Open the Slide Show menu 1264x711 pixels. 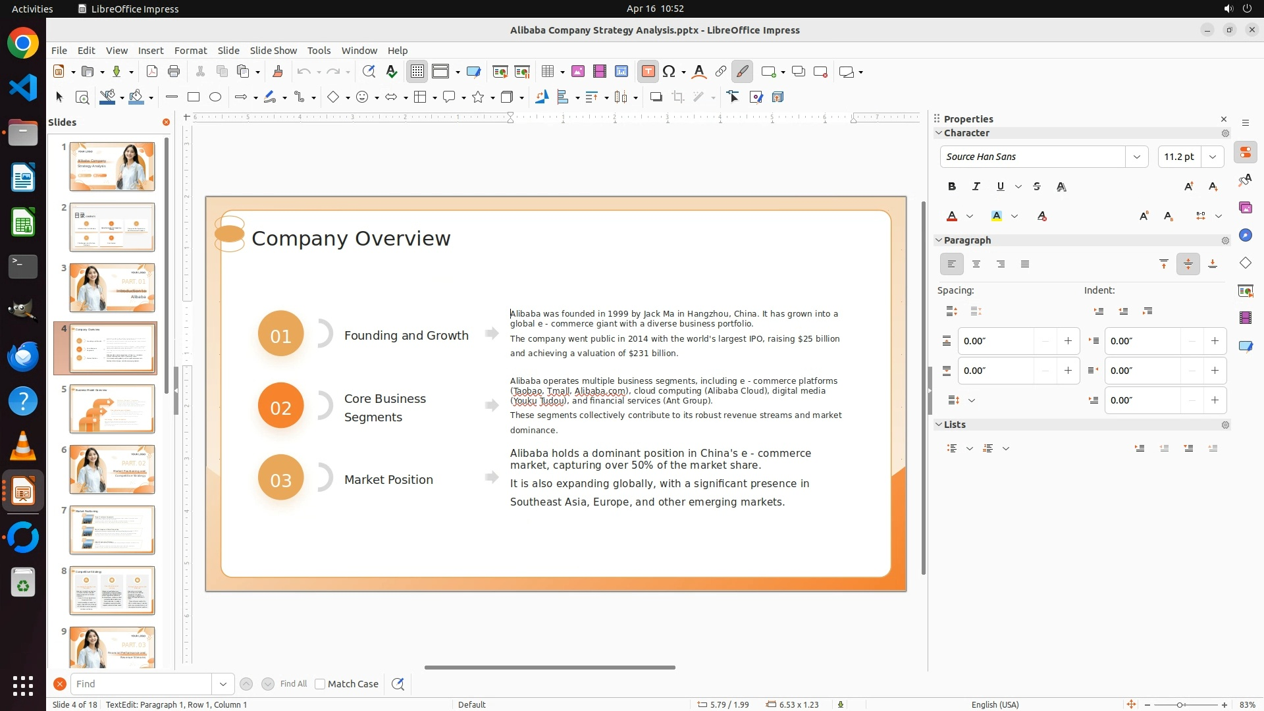(x=273, y=50)
